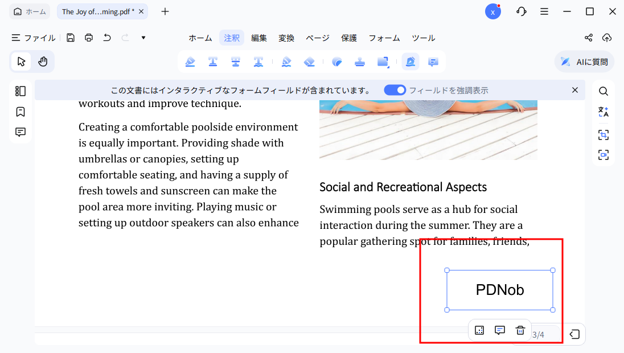Open the stamp annotation tool
Screen dimensions: 624x353
coord(360,61)
